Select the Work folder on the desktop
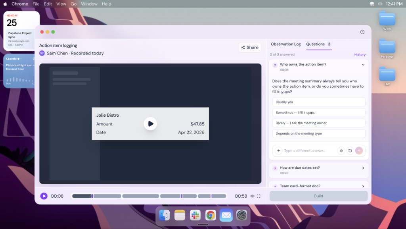 (387, 21)
